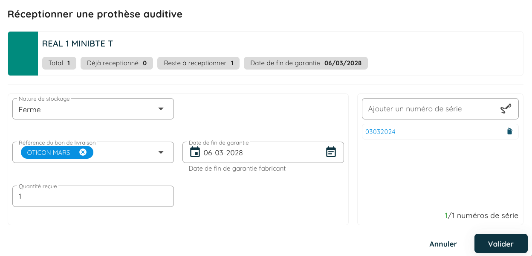Click the Reste à receptionner 1 chip

[x=198, y=63]
